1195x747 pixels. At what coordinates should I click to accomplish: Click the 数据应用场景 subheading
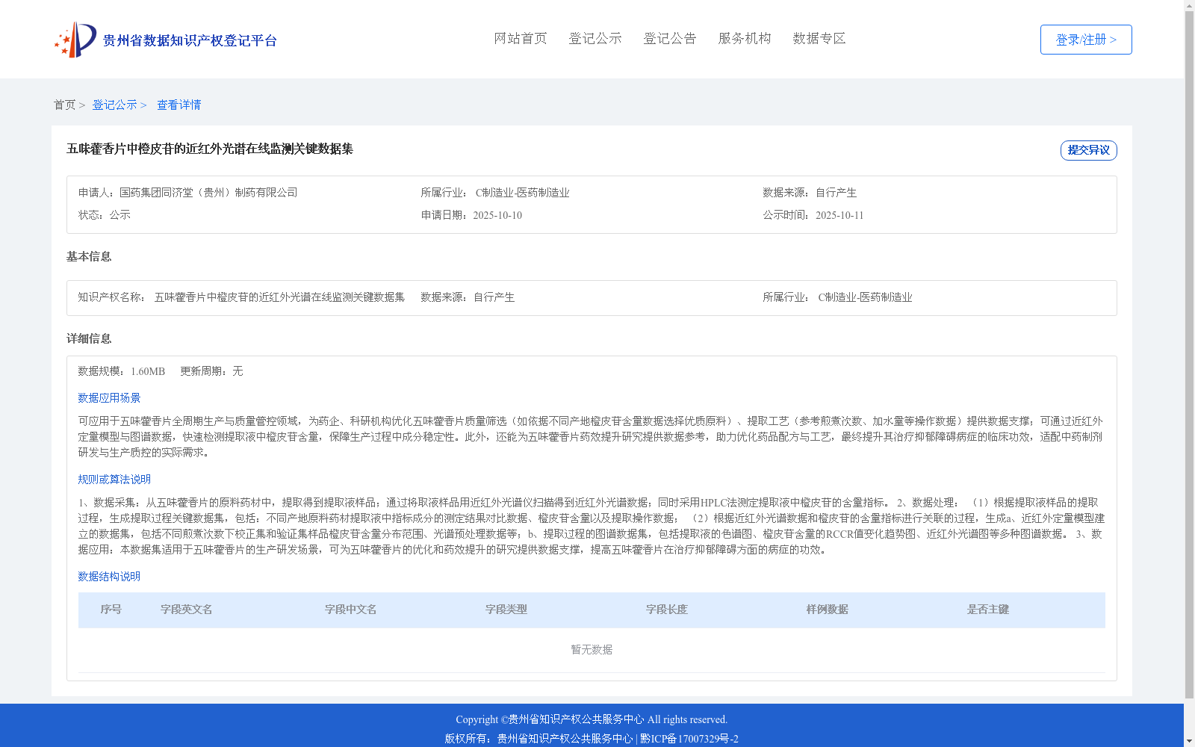[109, 398]
